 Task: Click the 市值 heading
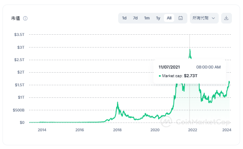coord(16,18)
